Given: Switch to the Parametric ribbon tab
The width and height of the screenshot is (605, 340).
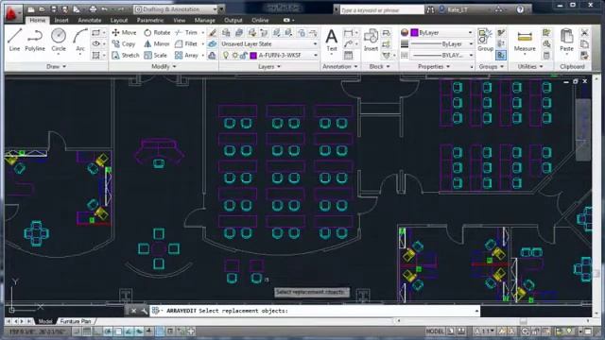Looking at the screenshot, I should point(150,20).
